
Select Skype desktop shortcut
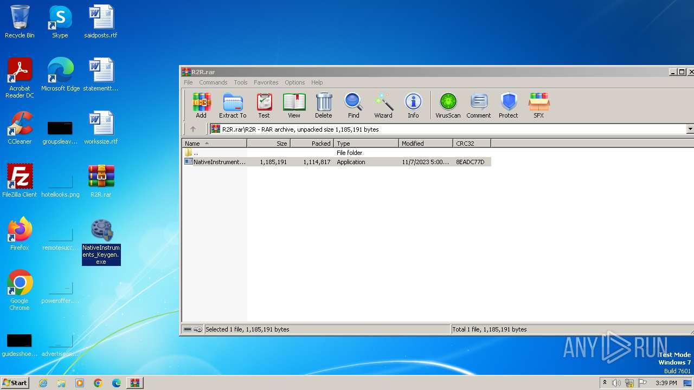tap(60, 22)
